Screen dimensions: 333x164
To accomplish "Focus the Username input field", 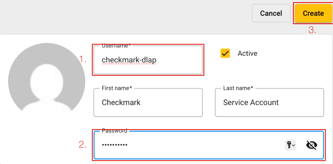I will [x=148, y=60].
